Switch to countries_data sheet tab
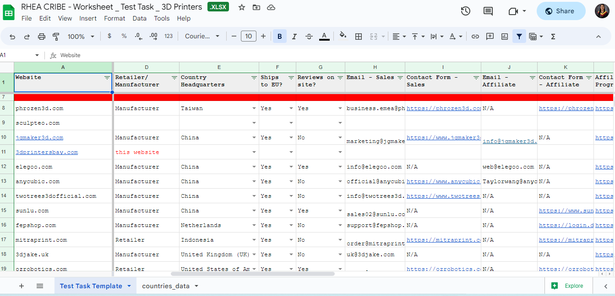The width and height of the screenshot is (615, 296). 165,286
